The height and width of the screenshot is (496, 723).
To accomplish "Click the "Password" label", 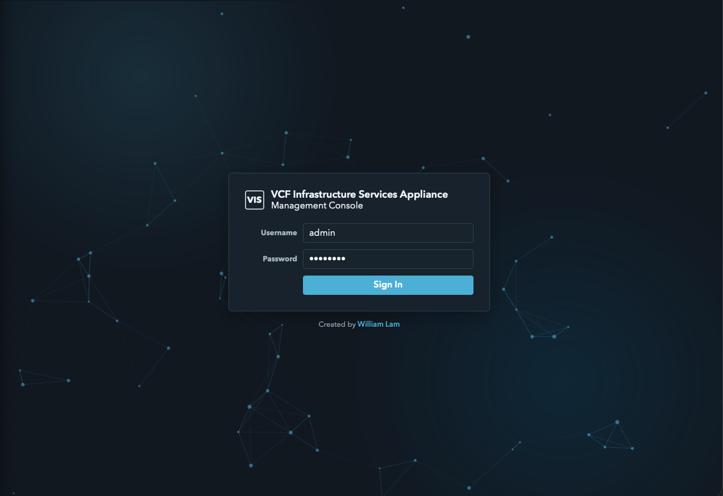I will (280, 259).
